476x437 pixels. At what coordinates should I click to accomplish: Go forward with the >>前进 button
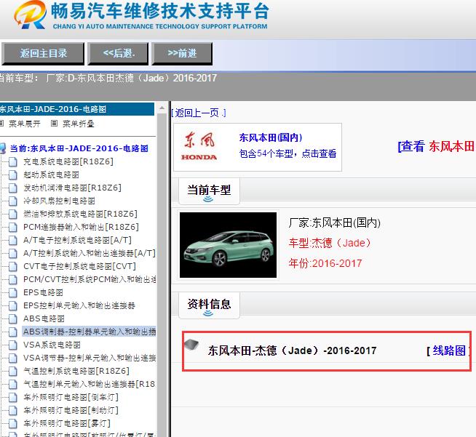pos(182,54)
